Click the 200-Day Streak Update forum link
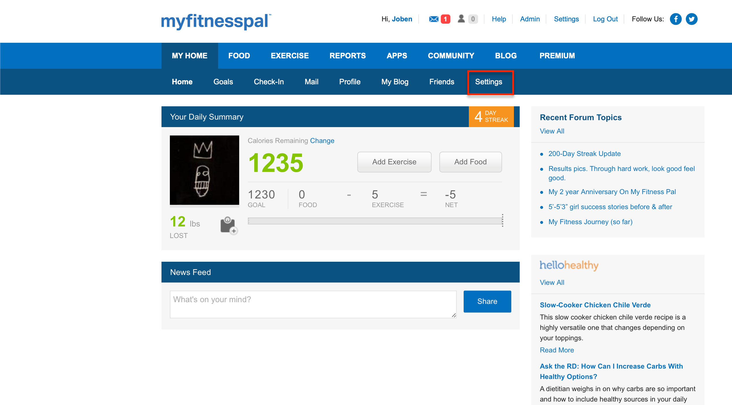The height and width of the screenshot is (405, 732). pos(586,153)
